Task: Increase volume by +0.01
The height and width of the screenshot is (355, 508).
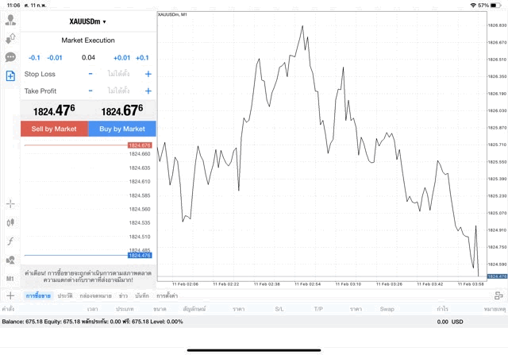Action: [x=121, y=57]
